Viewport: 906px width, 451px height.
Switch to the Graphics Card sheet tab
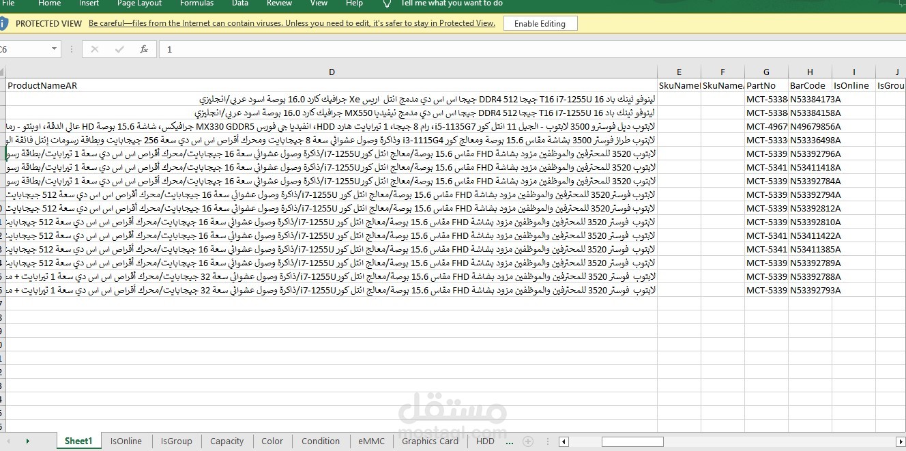pos(430,441)
